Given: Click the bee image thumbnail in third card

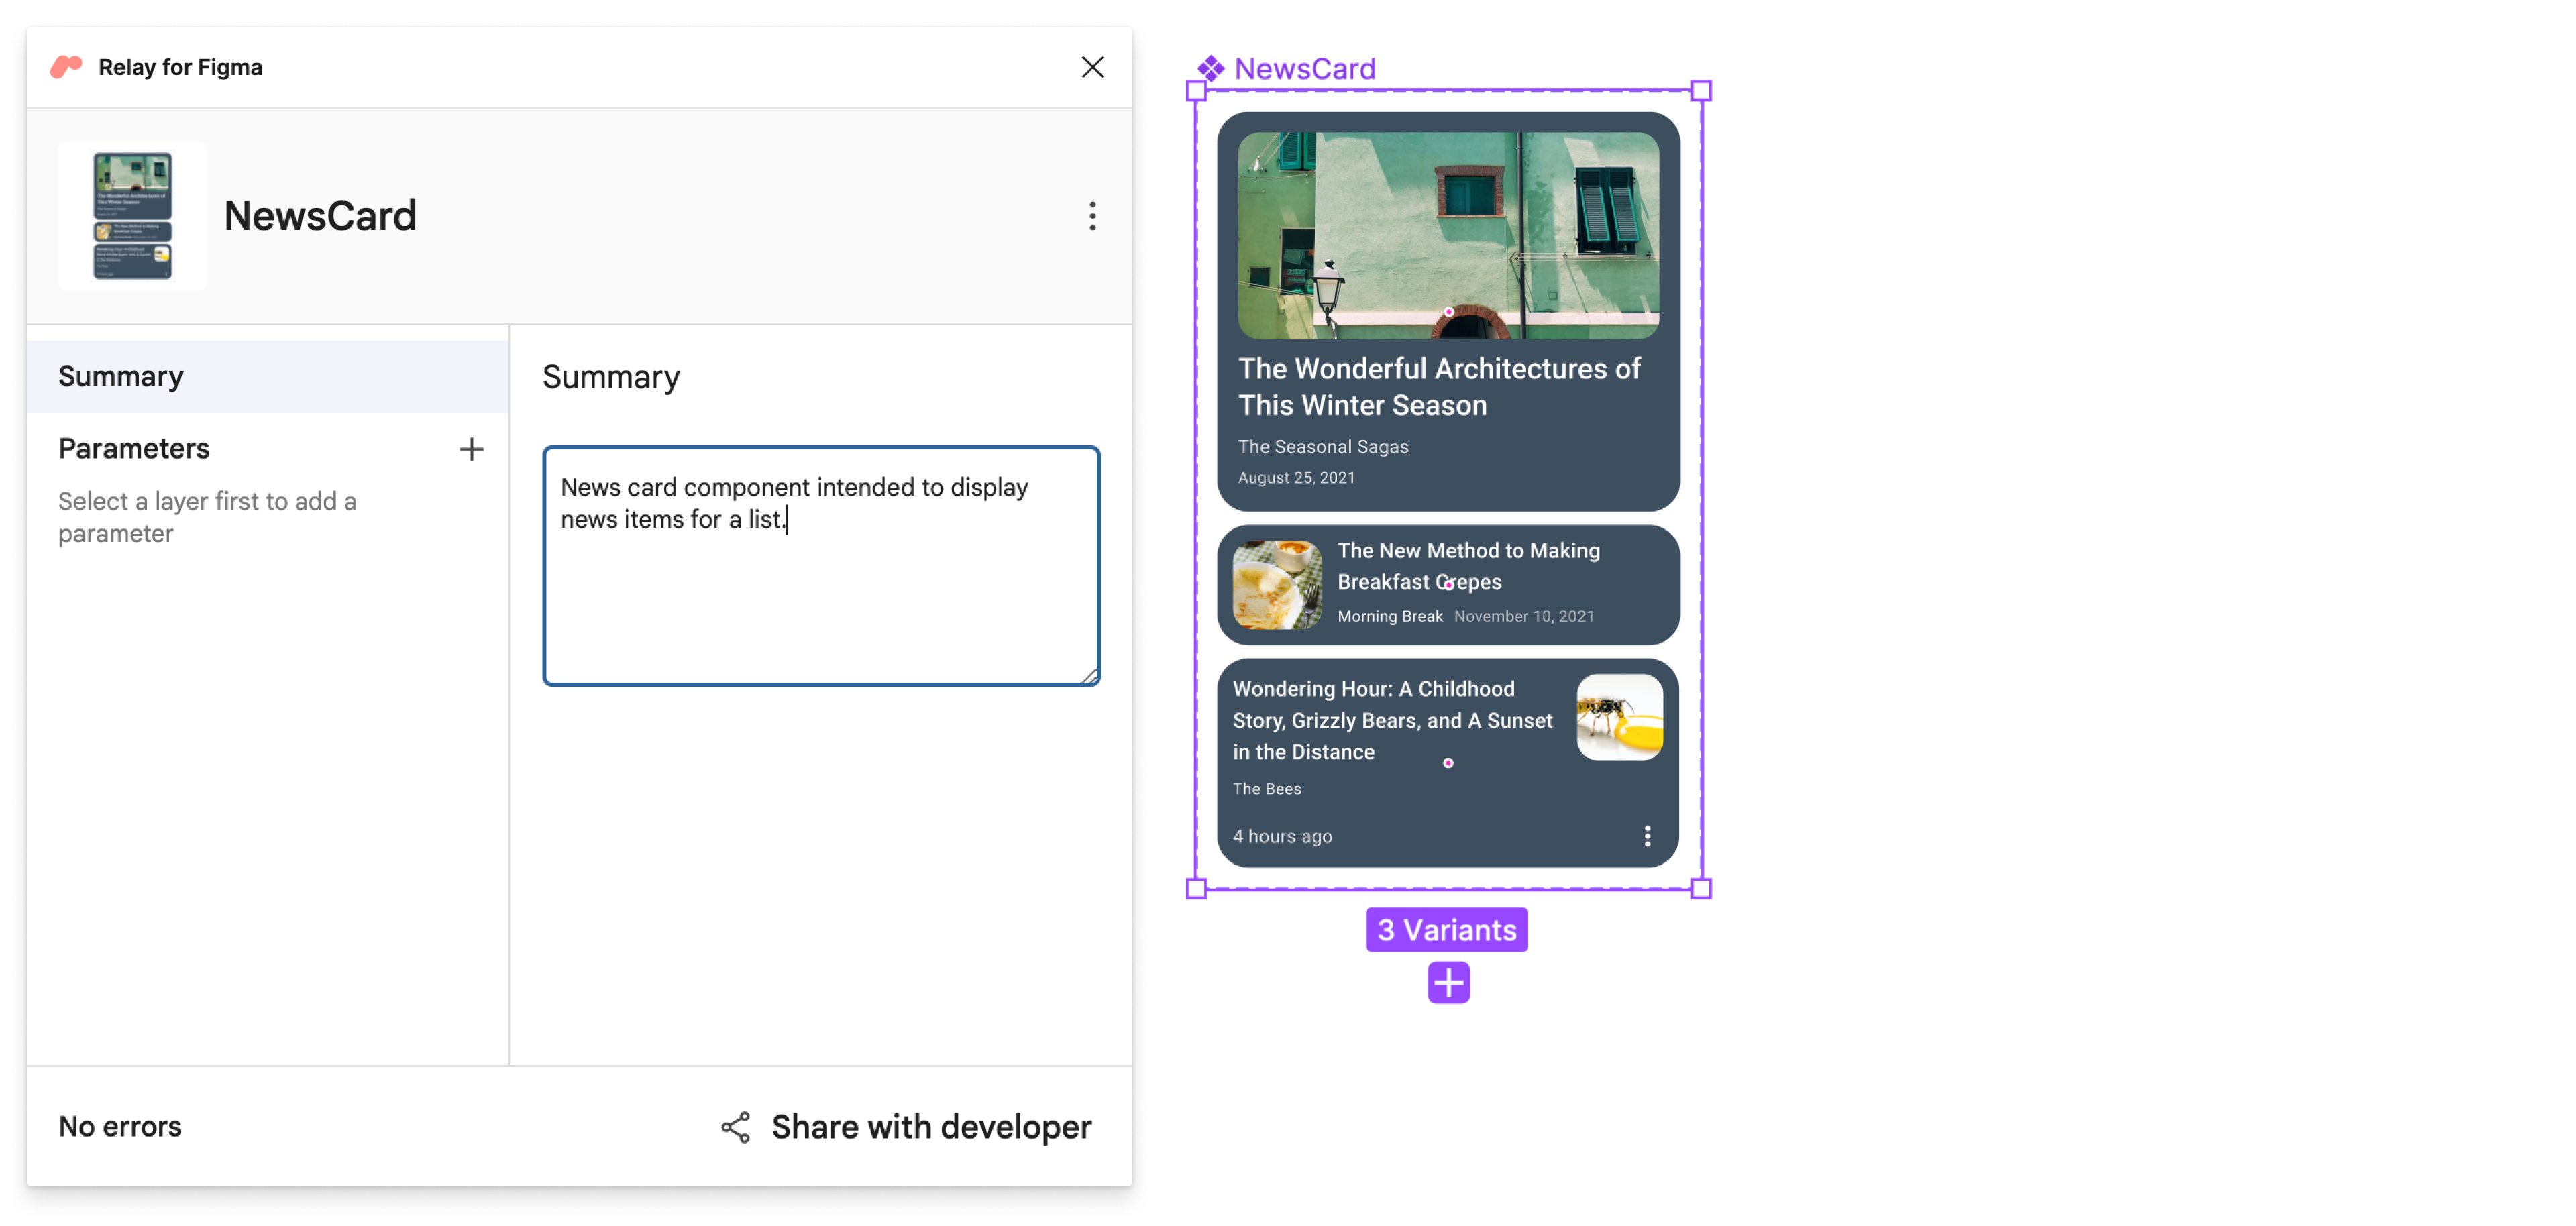Looking at the screenshot, I should [x=1620, y=717].
